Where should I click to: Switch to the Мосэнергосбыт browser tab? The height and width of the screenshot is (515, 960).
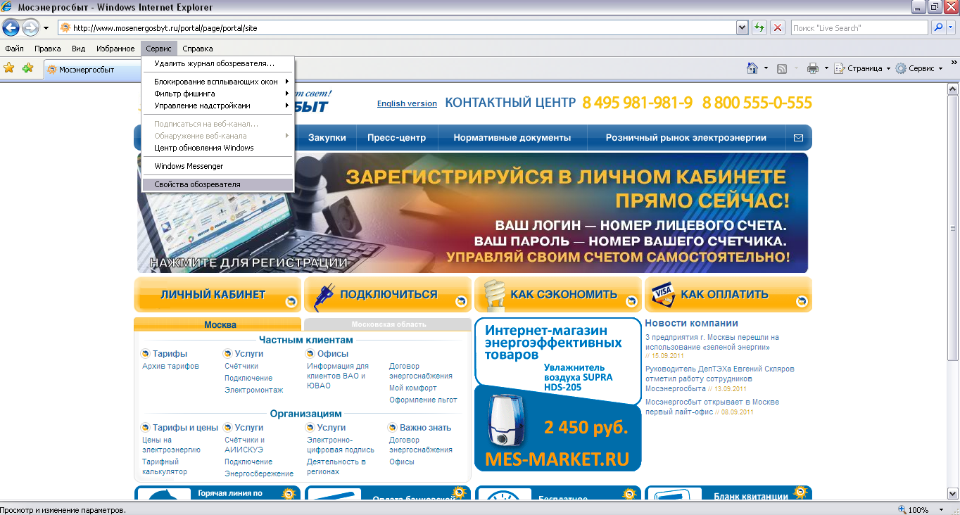pyautogui.click(x=91, y=70)
